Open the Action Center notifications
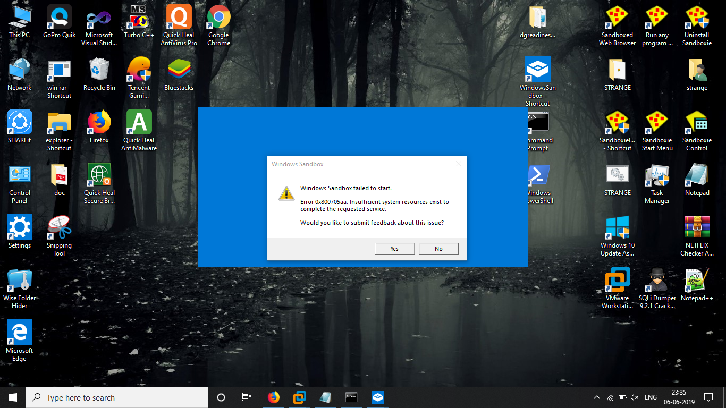Screen dimensions: 726x408 click(x=708, y=397)
